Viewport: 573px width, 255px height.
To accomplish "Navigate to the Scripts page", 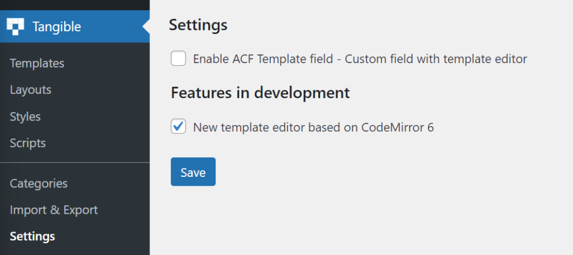I will (x=28, y=143).
